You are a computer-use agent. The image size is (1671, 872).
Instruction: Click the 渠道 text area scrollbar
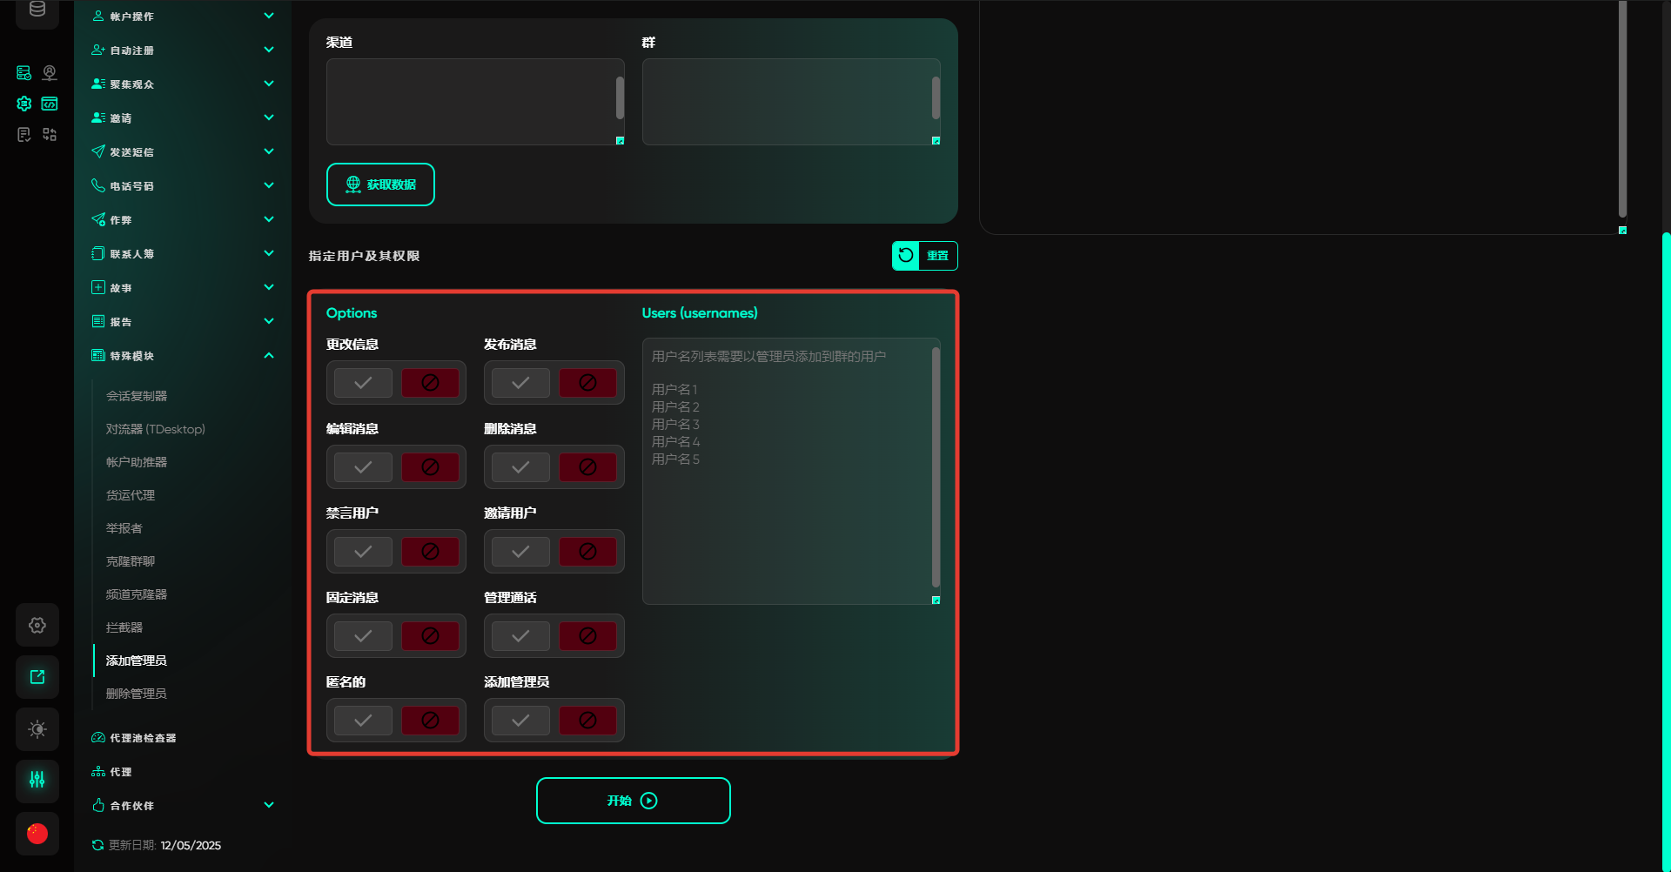[620, 97]
